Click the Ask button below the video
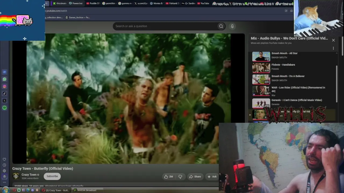 (212, 177)
